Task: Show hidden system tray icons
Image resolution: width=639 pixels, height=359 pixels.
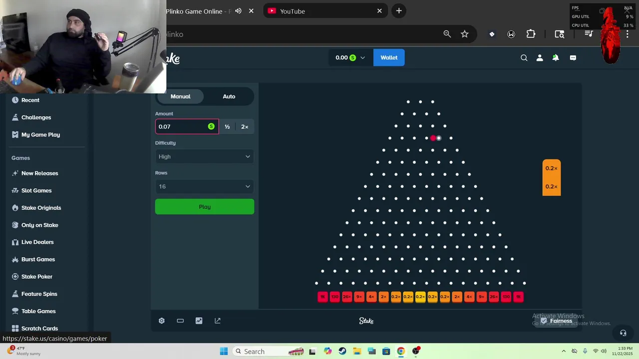Action: coord(564,351)
